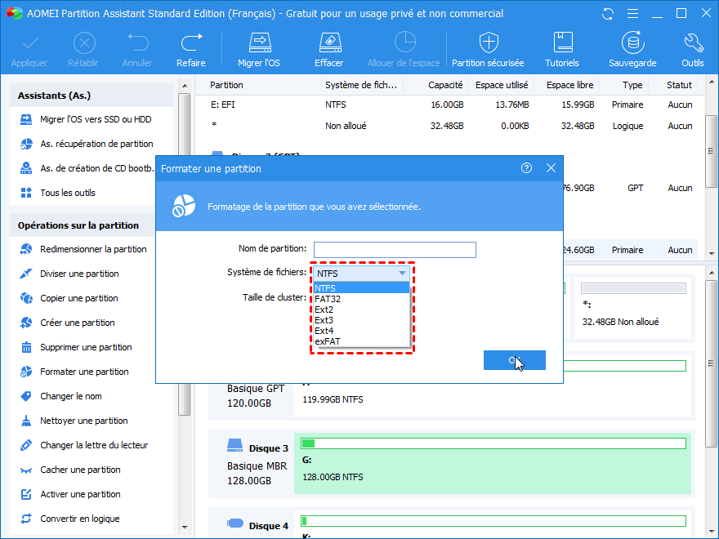The height and width of the screenshot is (539, 719).
Task: Click the help question mark in dialog
Action: tap(526, 168)
